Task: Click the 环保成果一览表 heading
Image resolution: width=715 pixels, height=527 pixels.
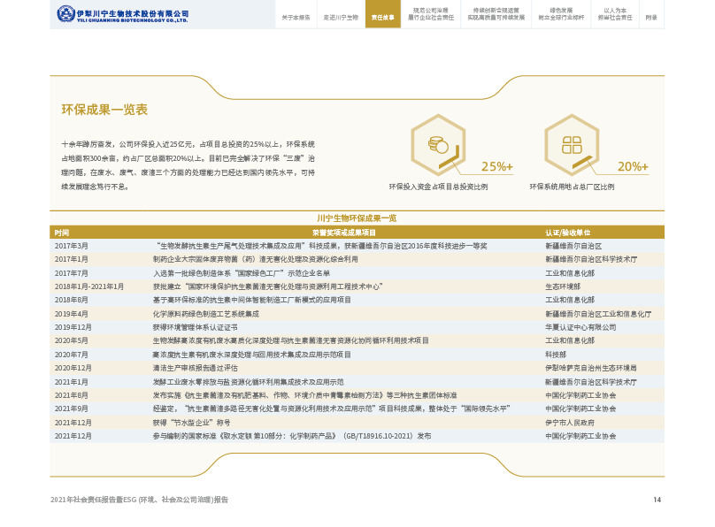Action: tap(104, 110)
